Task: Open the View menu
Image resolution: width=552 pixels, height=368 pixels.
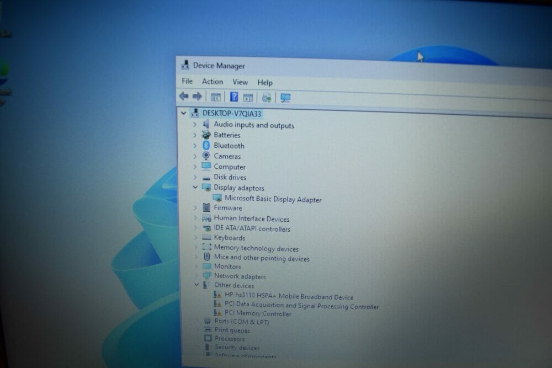Action: 240,82
